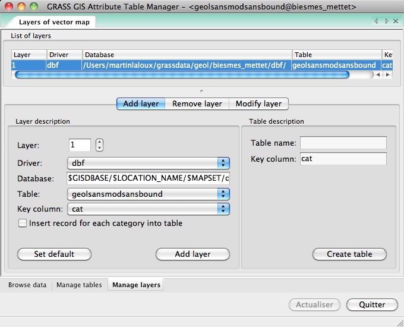Close the Layers of vector map tab

[x=396, y=21]
